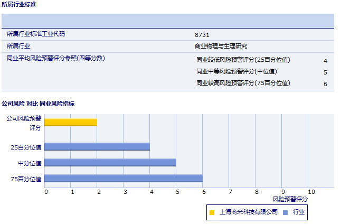Click the 所属行业标准工业代码 row label

pos(40,34)
